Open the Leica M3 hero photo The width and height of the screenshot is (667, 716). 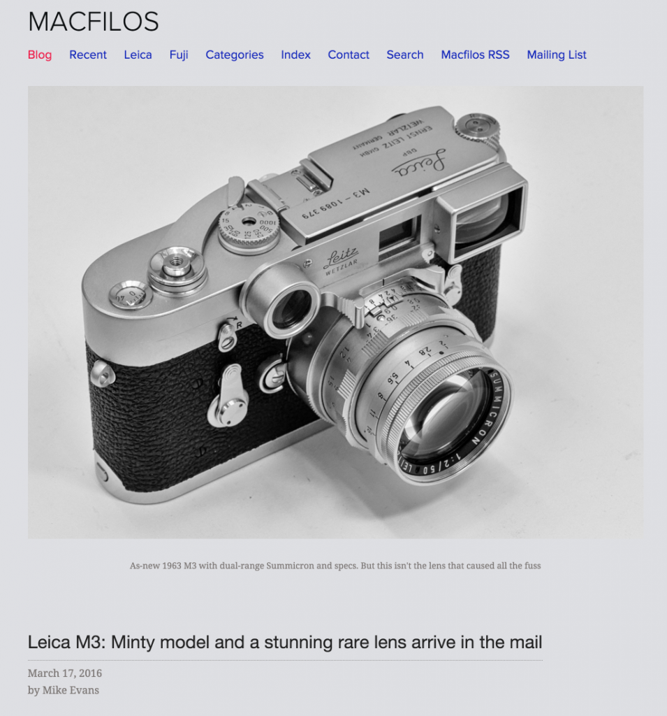[335, 312]
